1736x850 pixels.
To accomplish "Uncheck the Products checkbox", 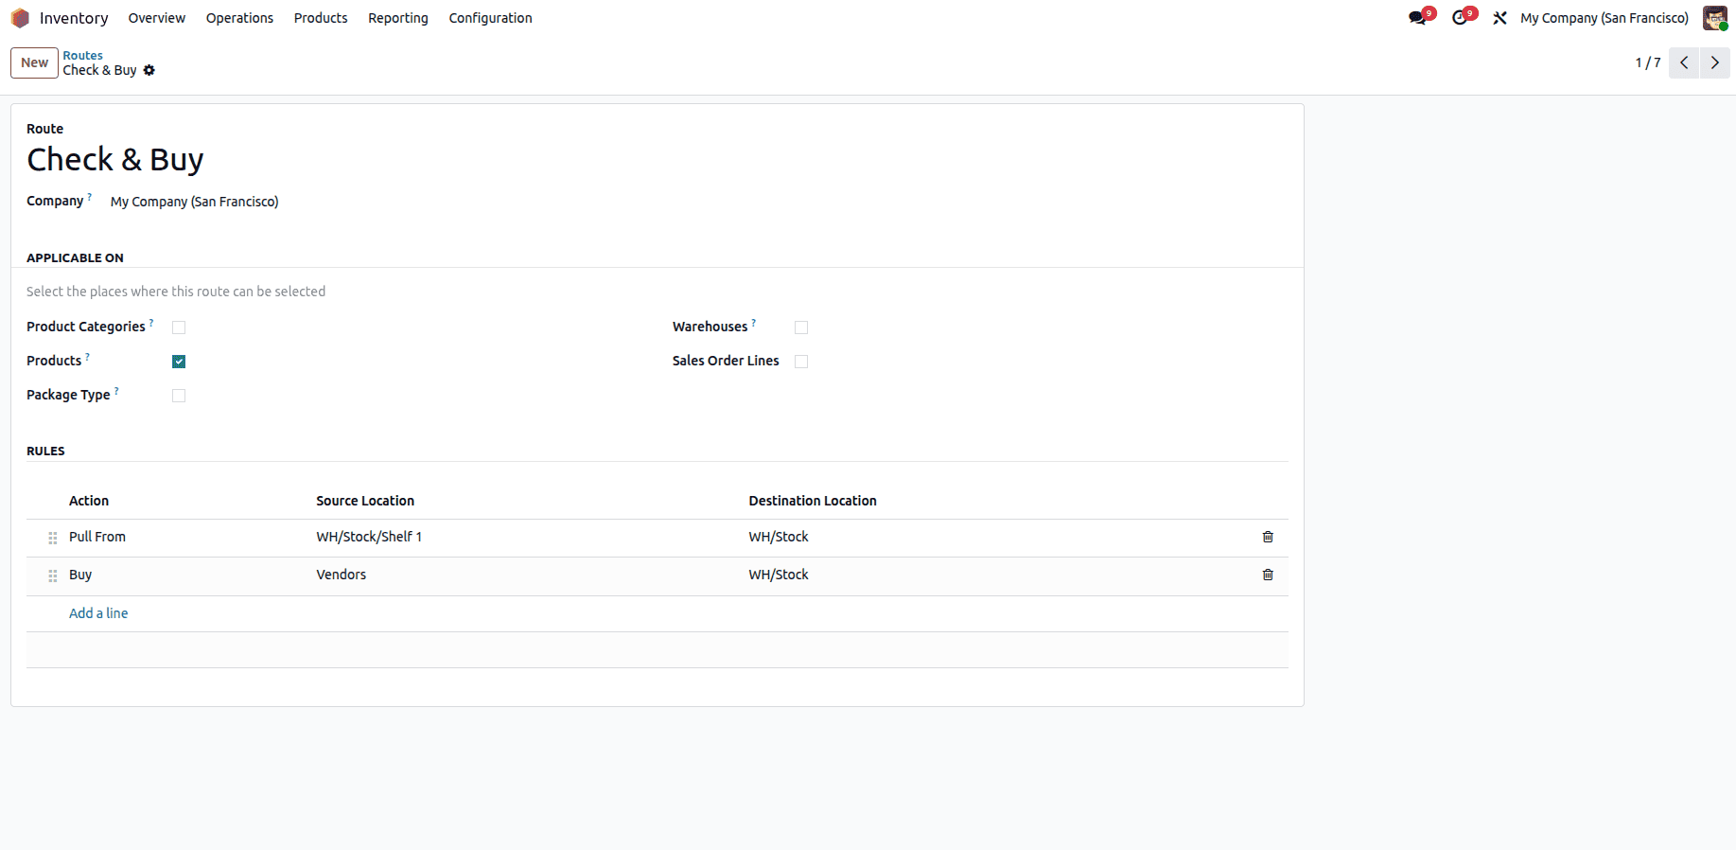I will [x=179, y=362].
